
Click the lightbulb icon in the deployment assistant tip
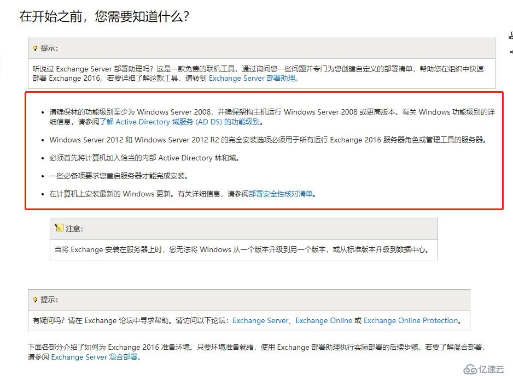pyautogui.click(x=36, y=49)
